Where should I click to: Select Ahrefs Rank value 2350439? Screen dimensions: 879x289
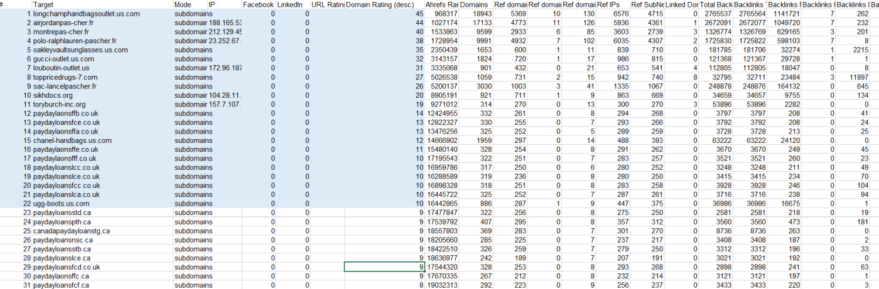click(443, 50)
